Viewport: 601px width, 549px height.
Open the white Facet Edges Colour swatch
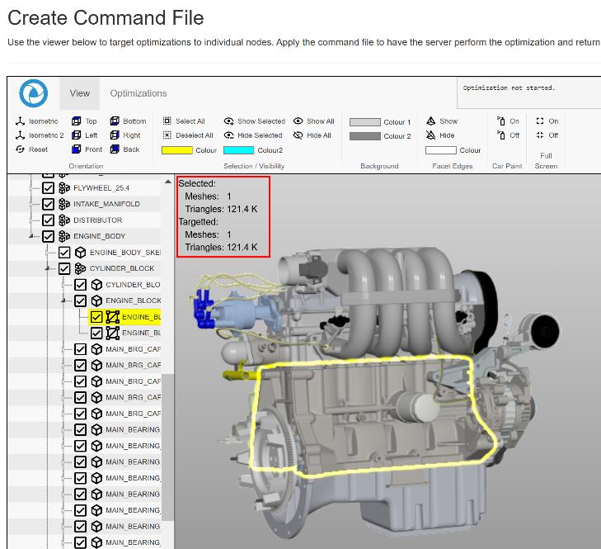point(441,150)
